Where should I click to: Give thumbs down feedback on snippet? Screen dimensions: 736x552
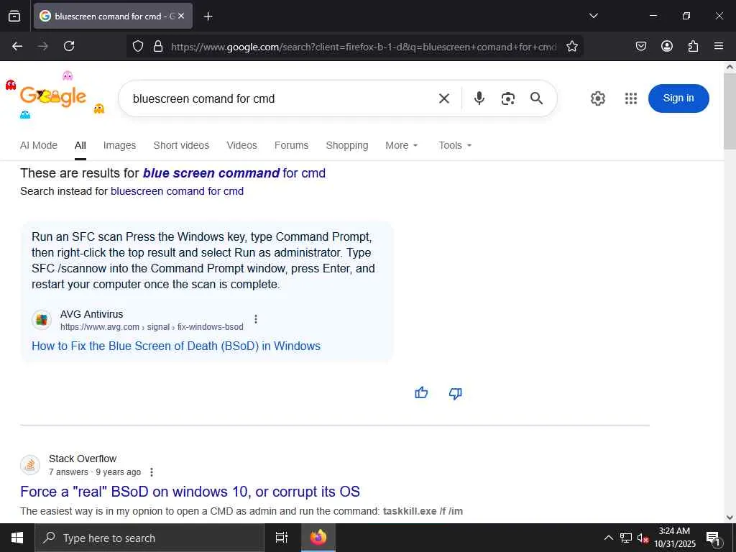455,393
